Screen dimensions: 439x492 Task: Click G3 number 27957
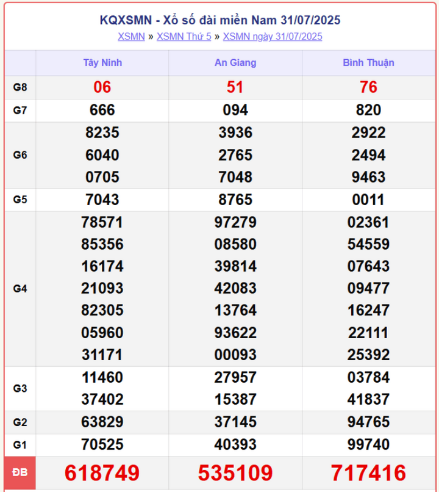(x=235, y=377)
